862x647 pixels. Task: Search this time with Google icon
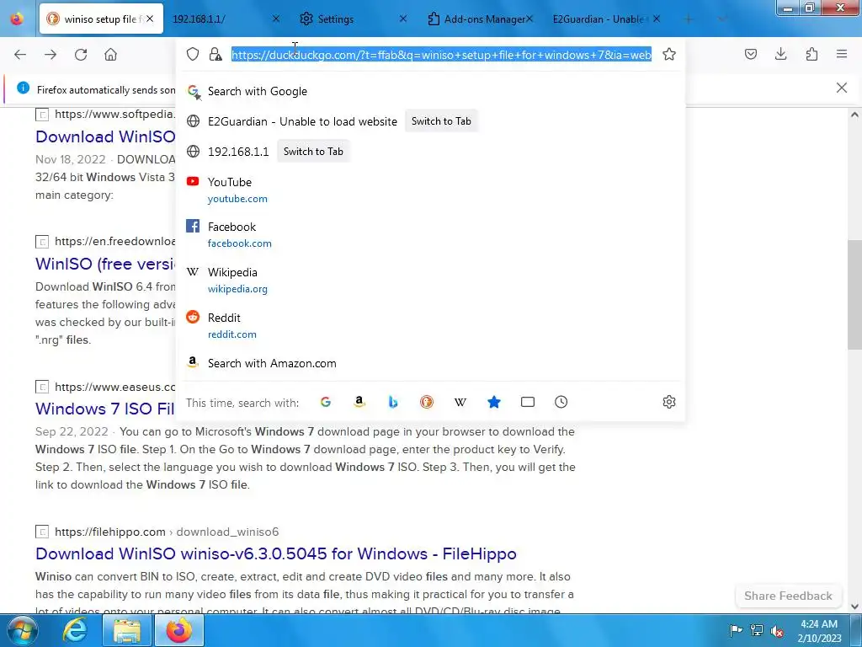click(x=326, y=402)
